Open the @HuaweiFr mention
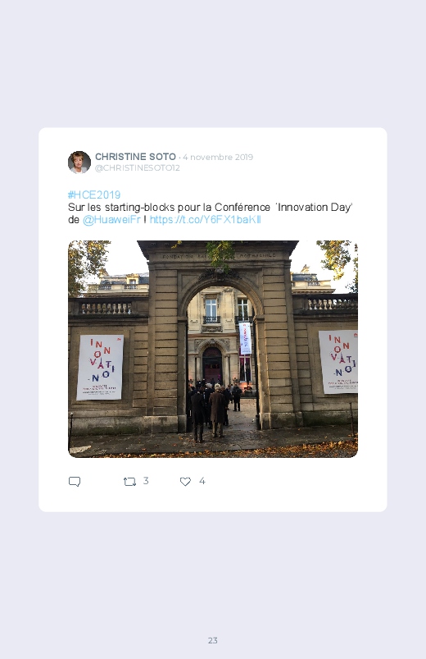Viewport: 426px width, 659px height. (111, 220)
